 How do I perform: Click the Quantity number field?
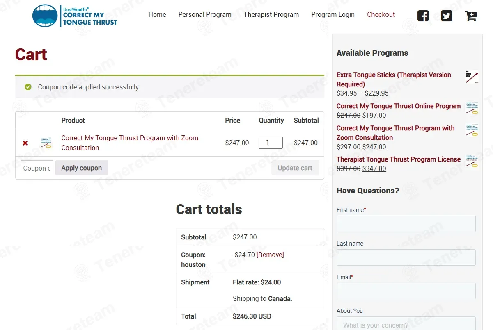click(x=271, y=143)
